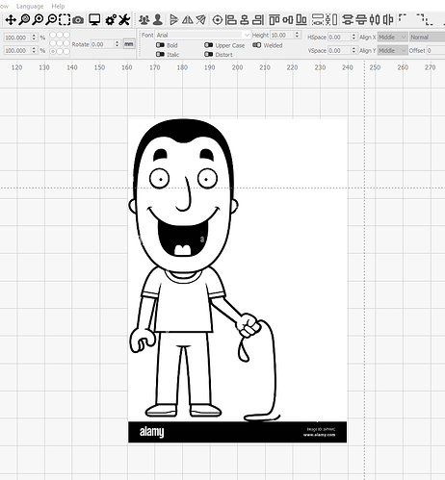Click the mm units toggle button

[x=129, y=44]
